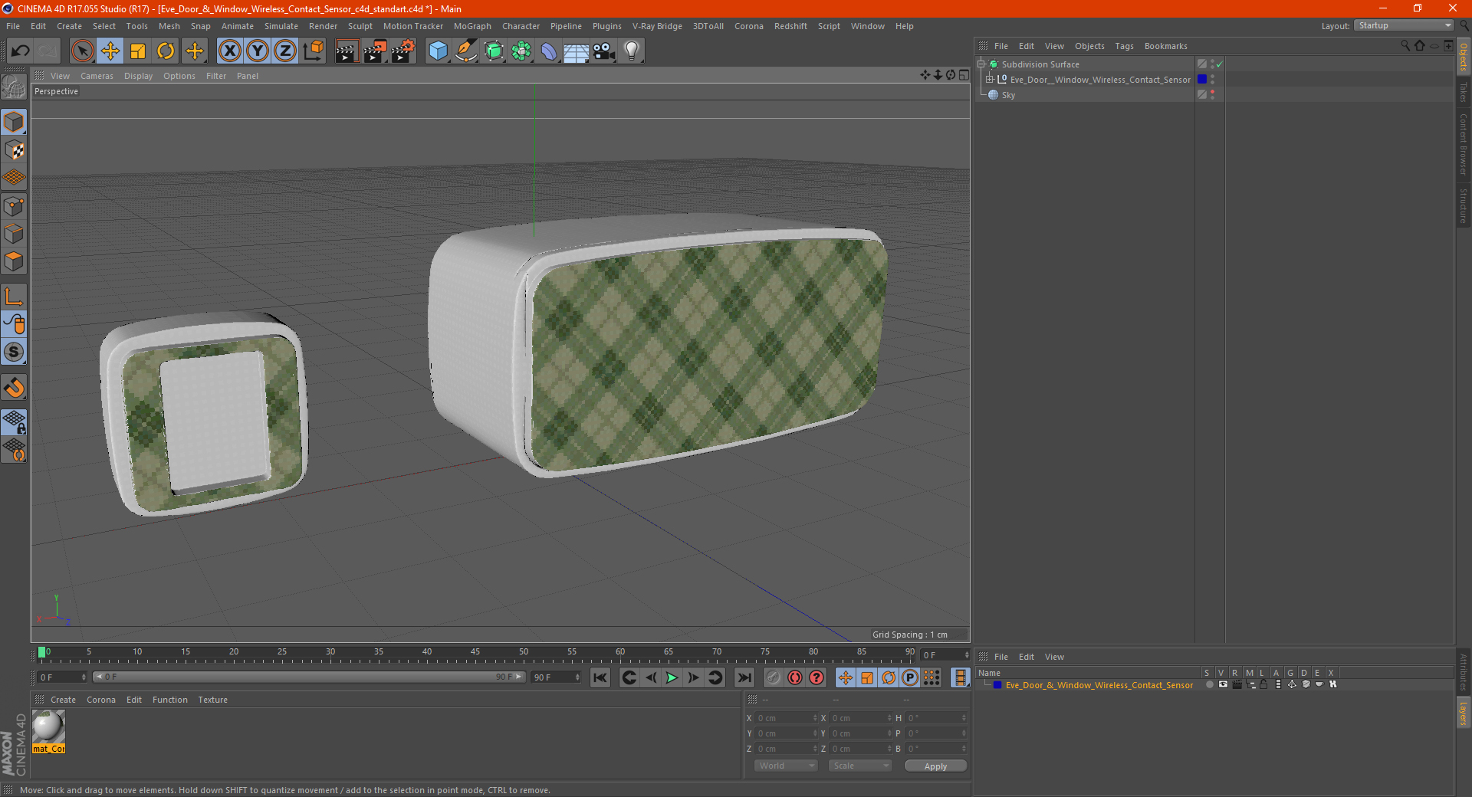Open the MoGraph menu
The image size is (1472, 797).
[x=472, y=26]
